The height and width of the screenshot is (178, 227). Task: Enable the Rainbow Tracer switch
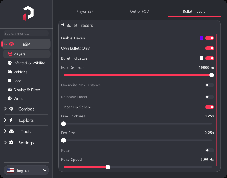point(210,97)
